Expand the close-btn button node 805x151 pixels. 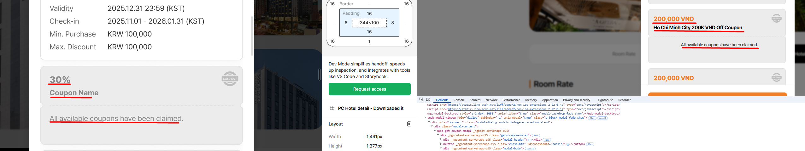tap(441, 144)
